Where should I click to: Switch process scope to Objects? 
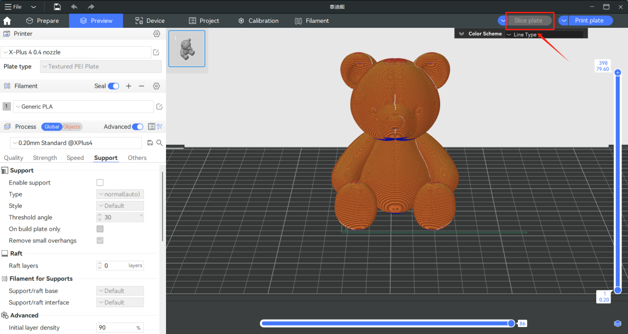click(72, 127)
